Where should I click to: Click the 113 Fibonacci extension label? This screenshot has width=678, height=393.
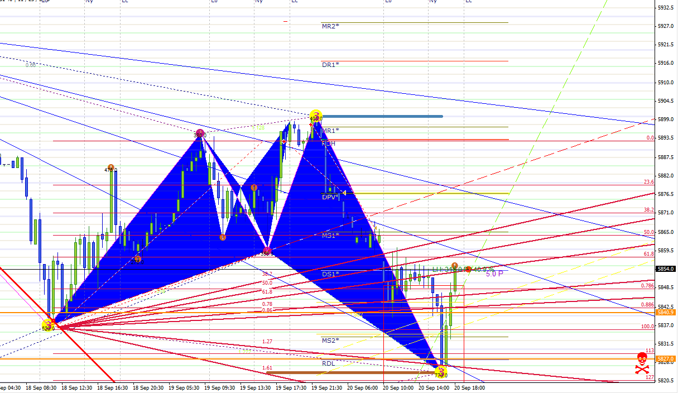pyautogui.click(x=650, y=351)
